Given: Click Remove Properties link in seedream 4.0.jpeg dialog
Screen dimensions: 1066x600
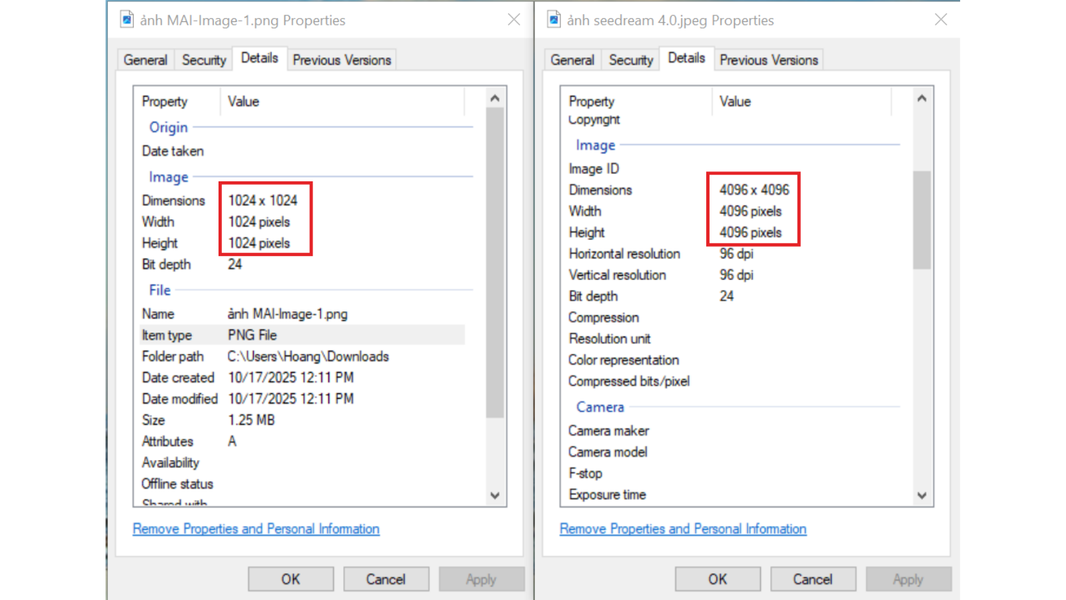Looking at the screenshot, I should [x=683, y=529].
